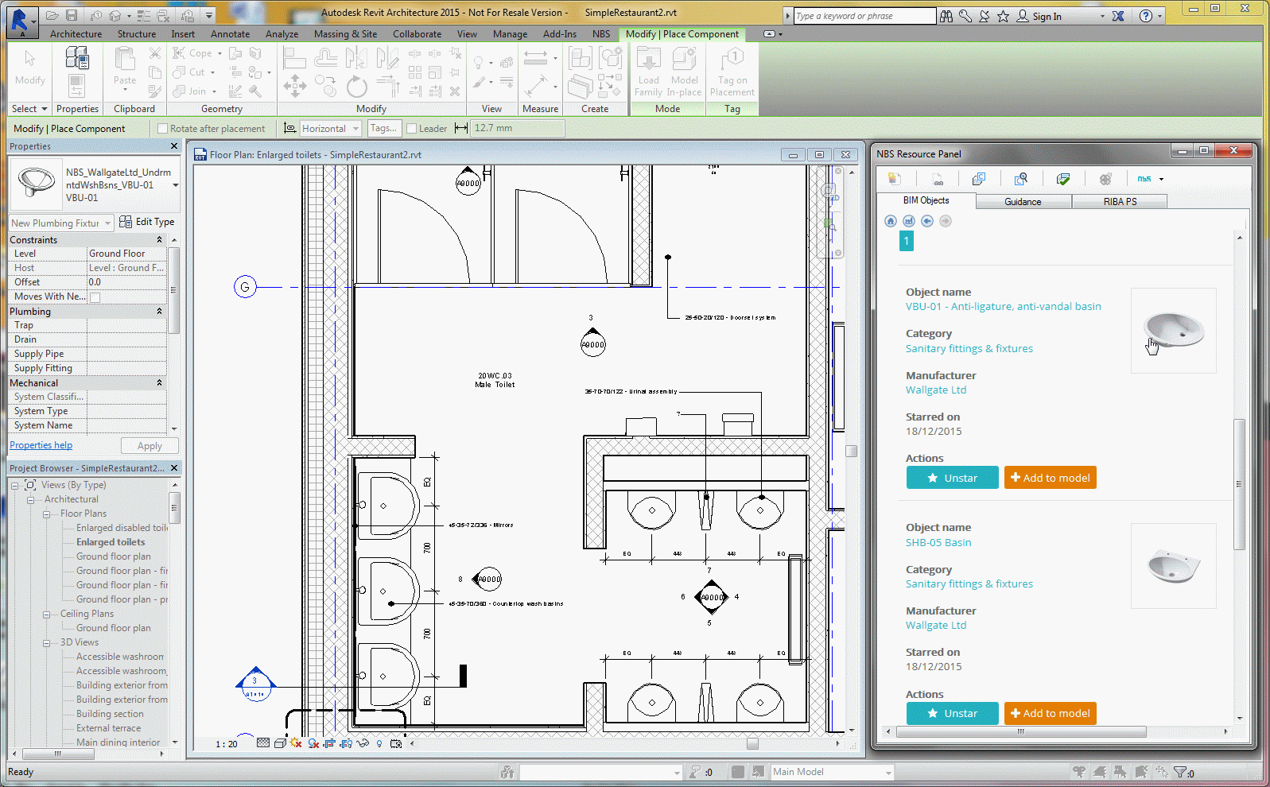Image resolution: width=1270 pixels, height=787 pixels.
Task: Click the keyword search input field
Action: coord(864,16)
